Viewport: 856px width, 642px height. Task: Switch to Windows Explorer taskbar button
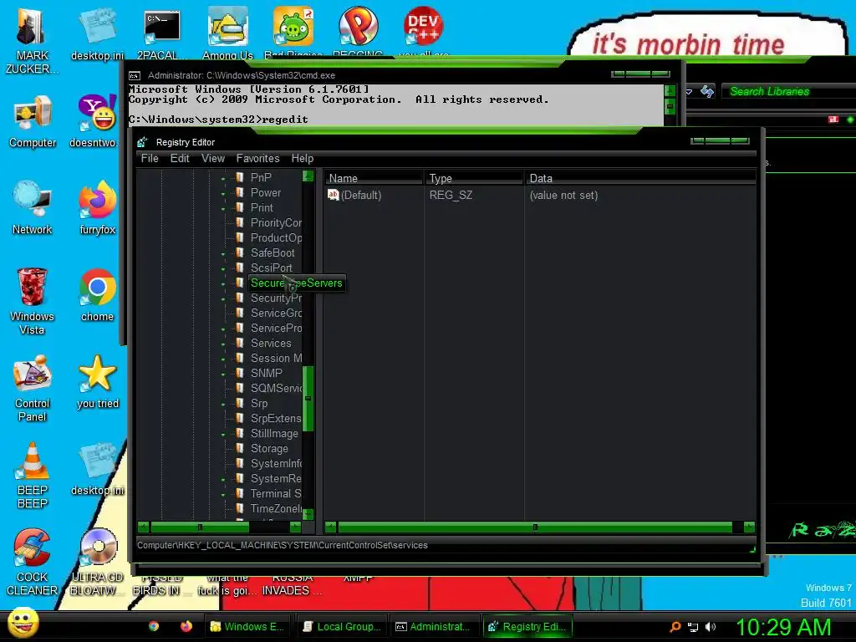click(x=248, y=626)
